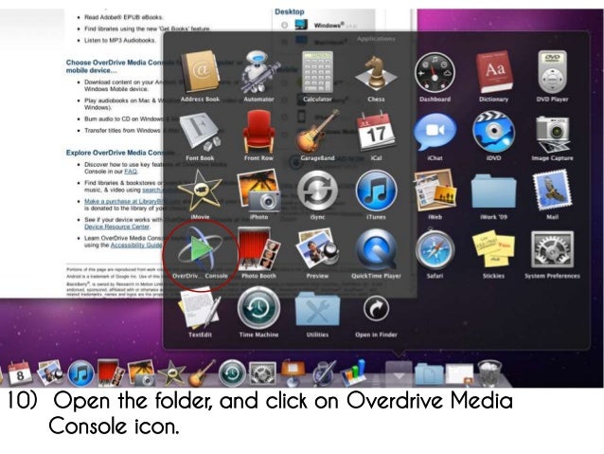Image resolution: width=604 pixels, height=454 pixels.
Task: Follow the Device Resource Center link
Action: point(116,227)
